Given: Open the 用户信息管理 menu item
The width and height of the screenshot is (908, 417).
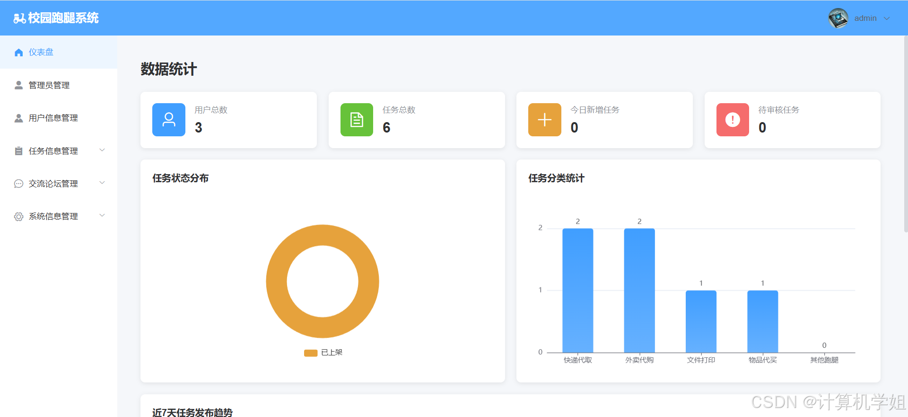Looking at the screenshot, I should [59, 118].
